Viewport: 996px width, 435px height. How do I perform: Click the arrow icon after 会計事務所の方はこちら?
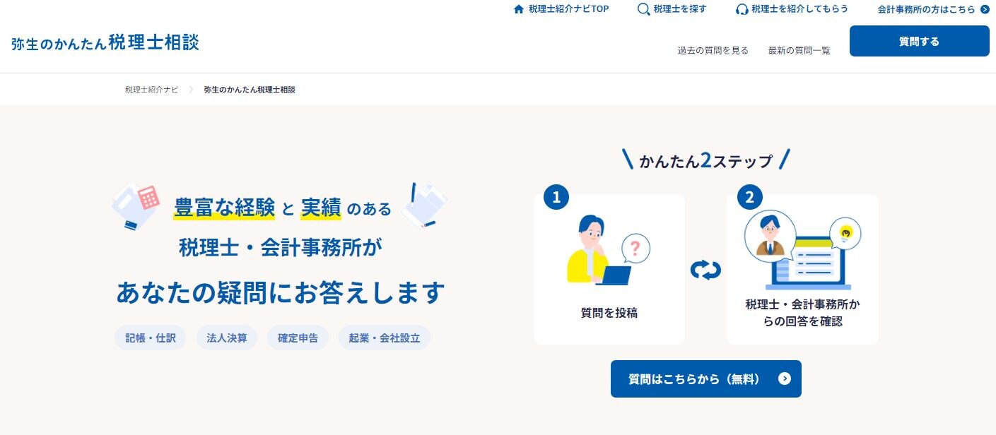985,9
